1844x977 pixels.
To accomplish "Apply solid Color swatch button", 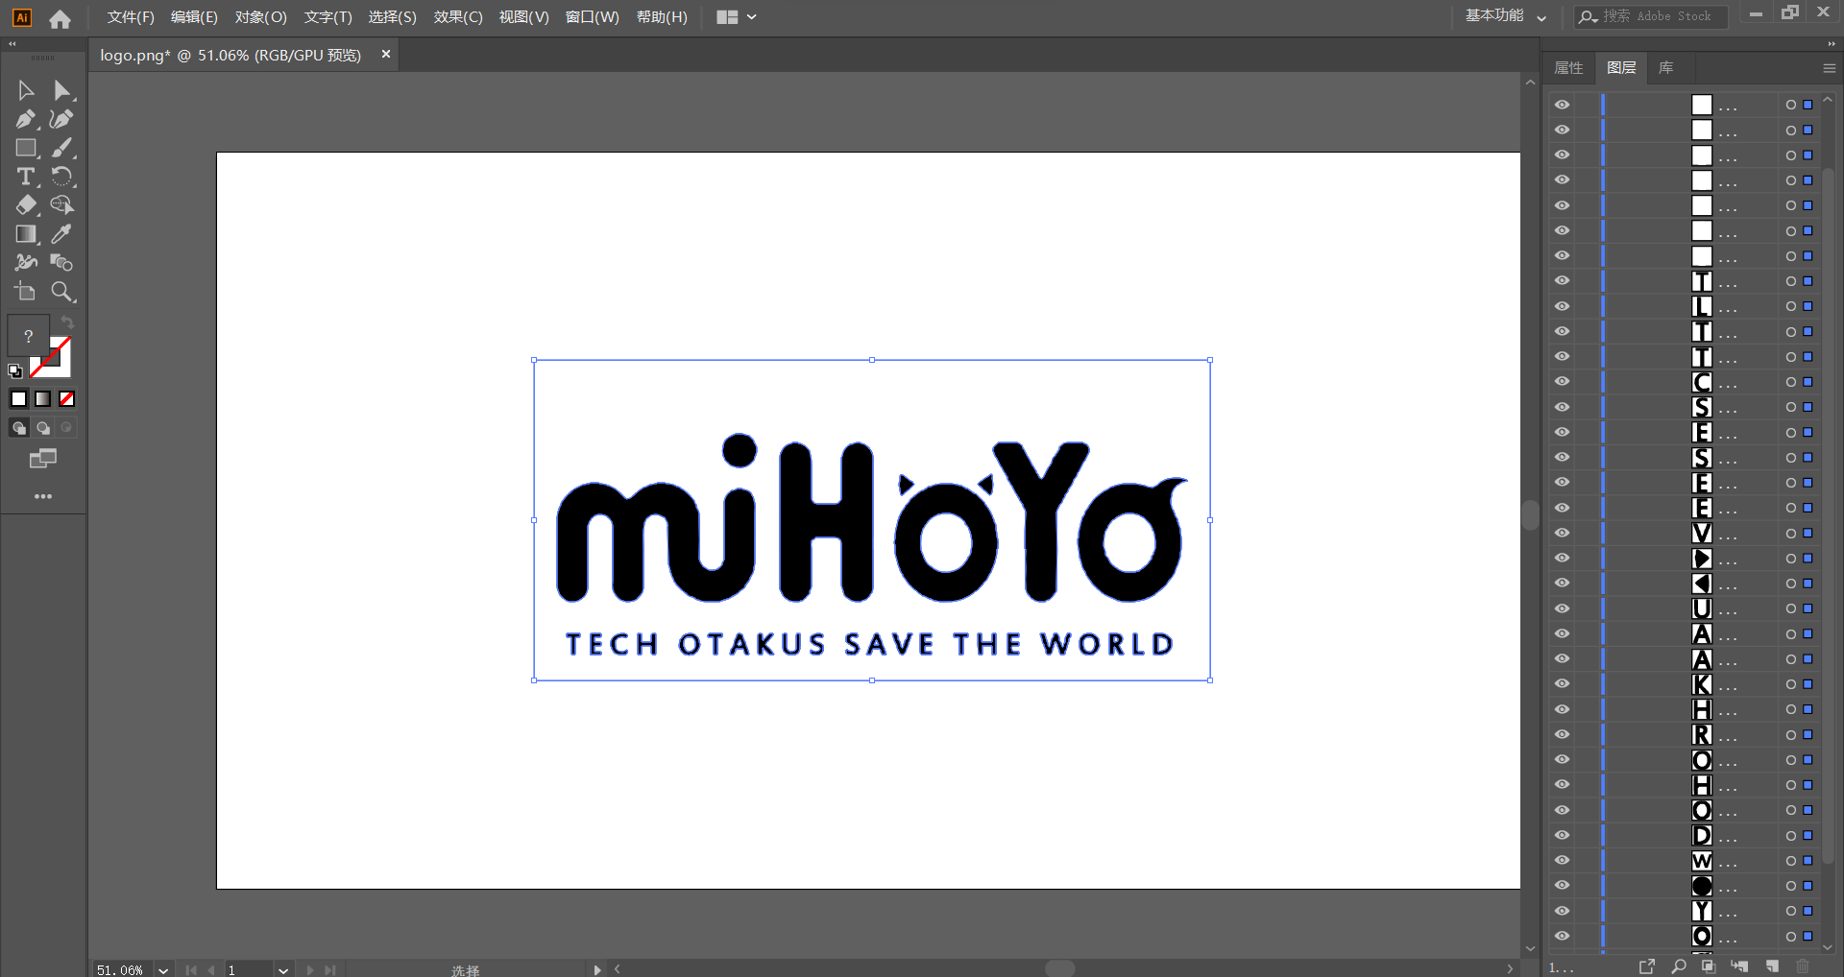I will click(x=18, y=399).
